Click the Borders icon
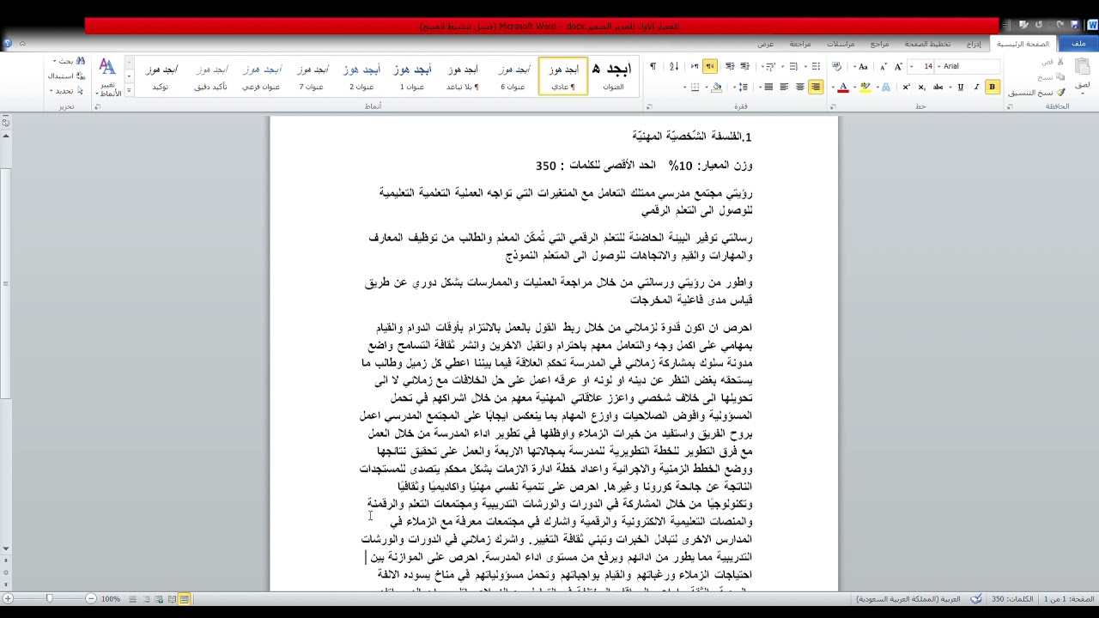This screenshot has height=618, width=1099. pos(695,87)
